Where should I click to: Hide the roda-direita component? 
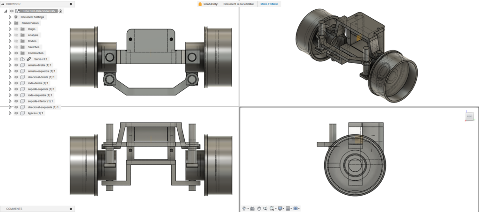tap(16, 83)
